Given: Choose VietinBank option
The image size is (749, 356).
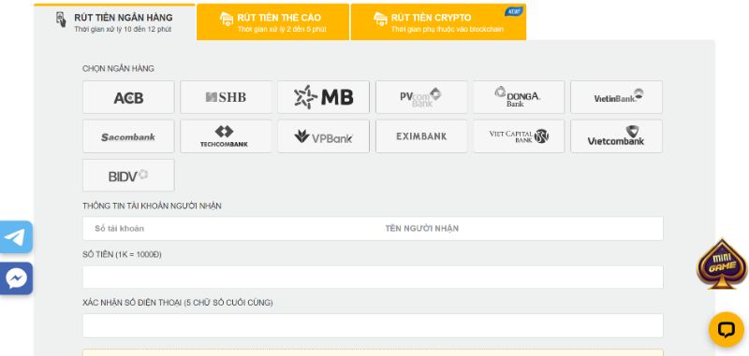Looking at the screenshot, I should tap(616, 97).
